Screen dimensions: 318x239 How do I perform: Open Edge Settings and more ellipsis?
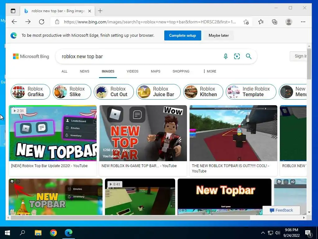303,22
